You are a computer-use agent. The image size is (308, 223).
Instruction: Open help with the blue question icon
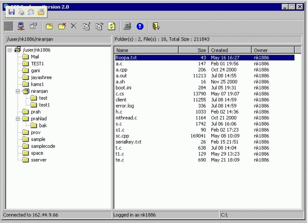point(140,27)
